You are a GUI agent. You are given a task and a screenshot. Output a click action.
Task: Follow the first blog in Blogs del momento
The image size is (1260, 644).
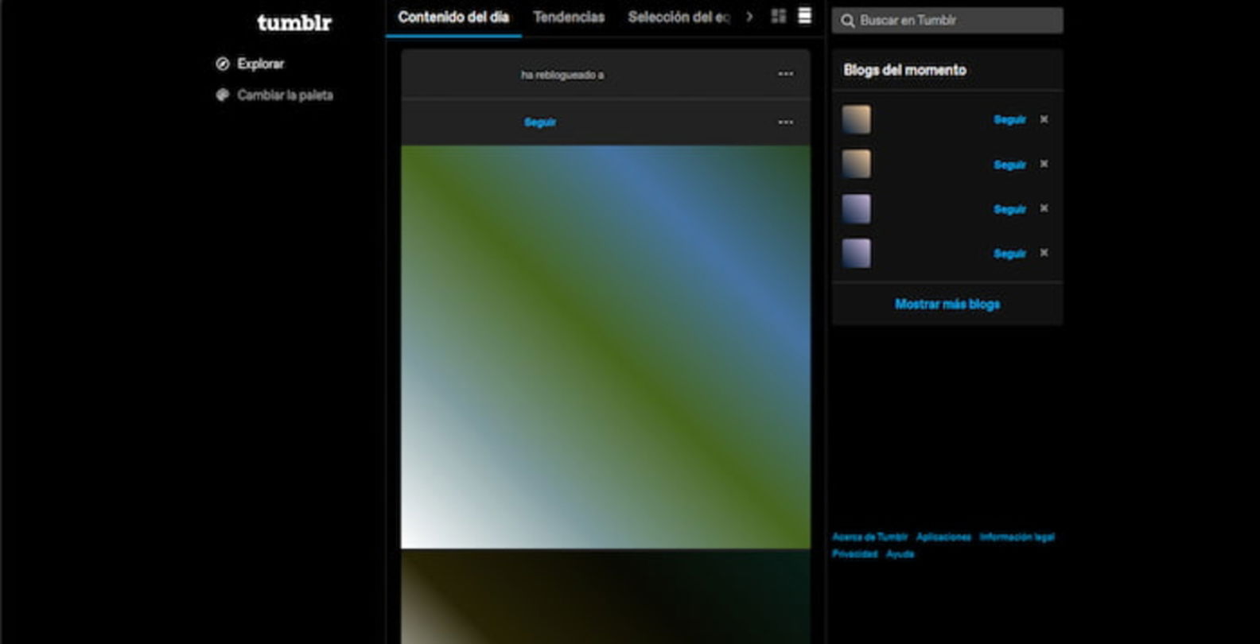pos(1010,120)
